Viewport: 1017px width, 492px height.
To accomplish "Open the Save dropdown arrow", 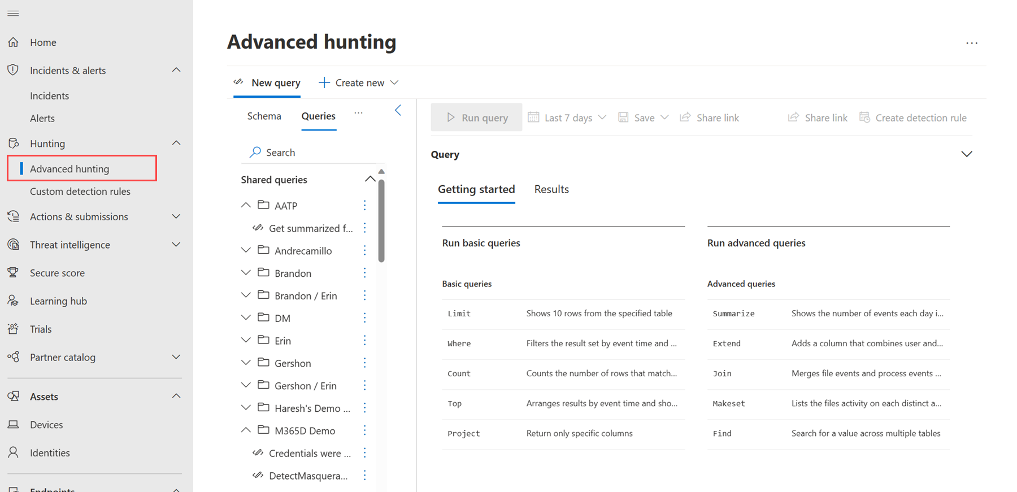I will coord(664,117).
